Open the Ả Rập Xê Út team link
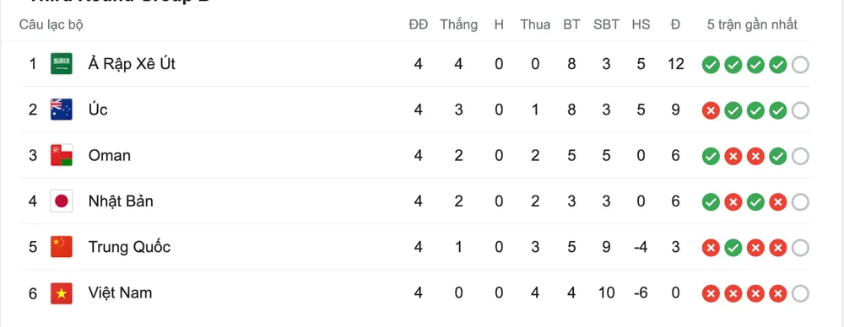This screenshot has height=327, width=844. (x=132, y=64)
